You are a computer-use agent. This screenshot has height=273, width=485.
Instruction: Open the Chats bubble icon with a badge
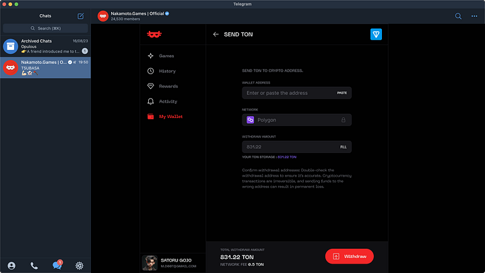tap(57, 265)
